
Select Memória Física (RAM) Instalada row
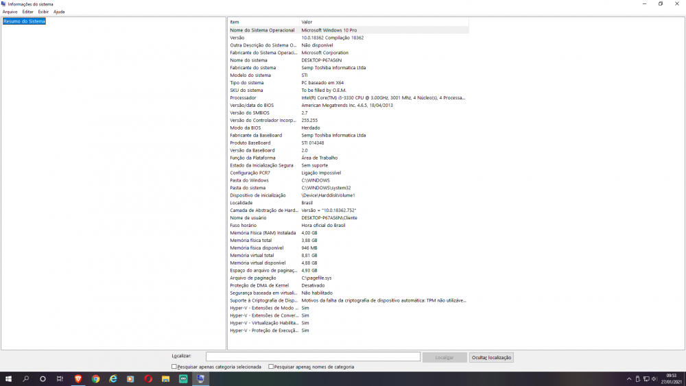click(348, 233)
